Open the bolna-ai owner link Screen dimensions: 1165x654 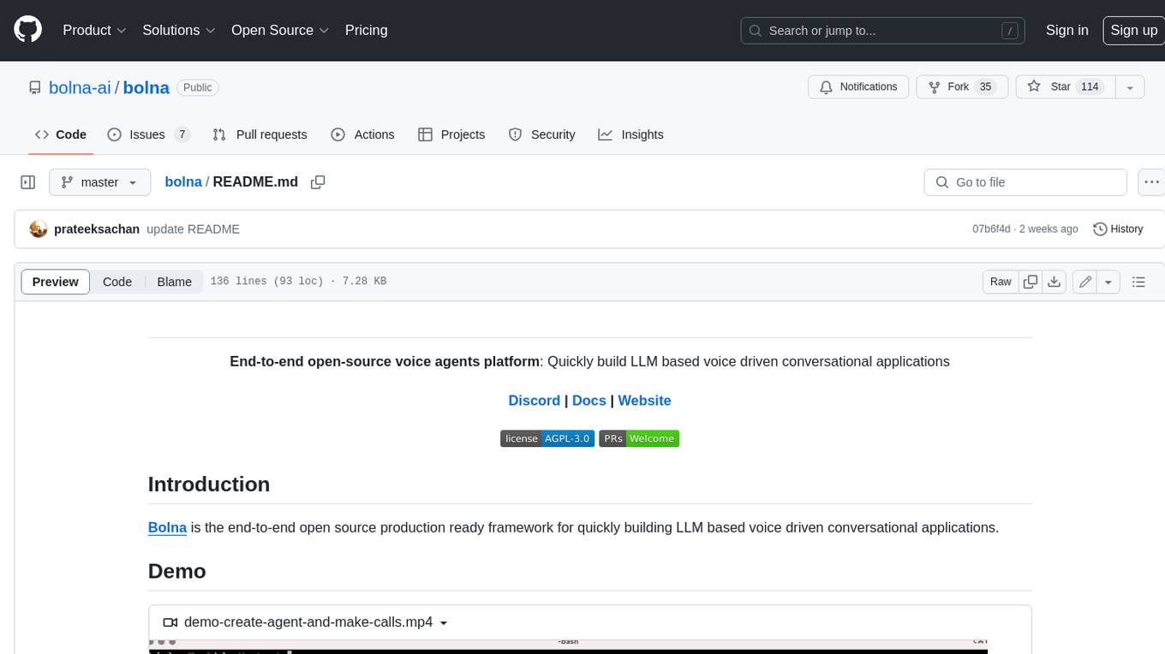(80, 87)
